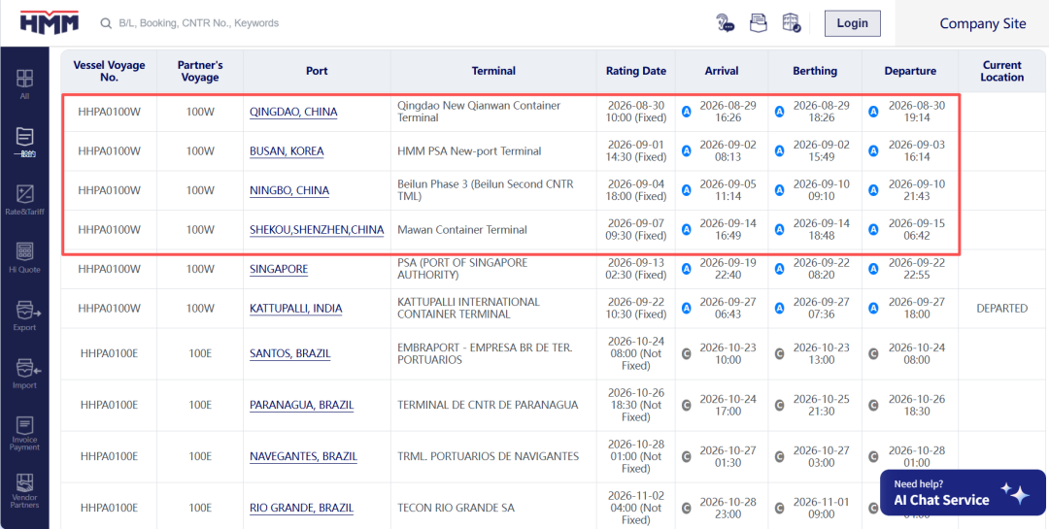Click the 'A' marker beside Busan berthing time
Screen dimensions: 1049x529
(779, 151)
